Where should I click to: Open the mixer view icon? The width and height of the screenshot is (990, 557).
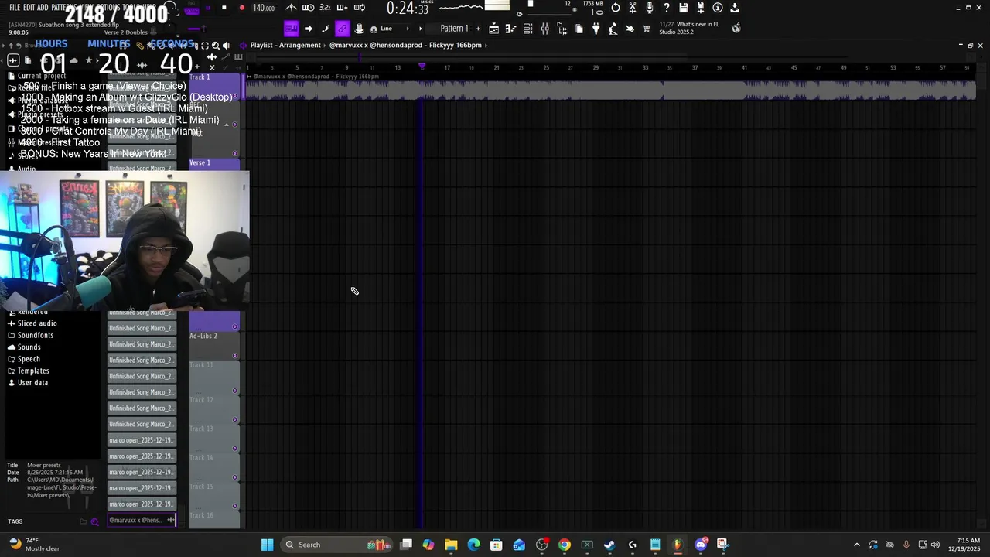545,29
